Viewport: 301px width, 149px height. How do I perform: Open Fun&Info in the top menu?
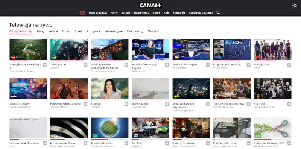[179, 13]
